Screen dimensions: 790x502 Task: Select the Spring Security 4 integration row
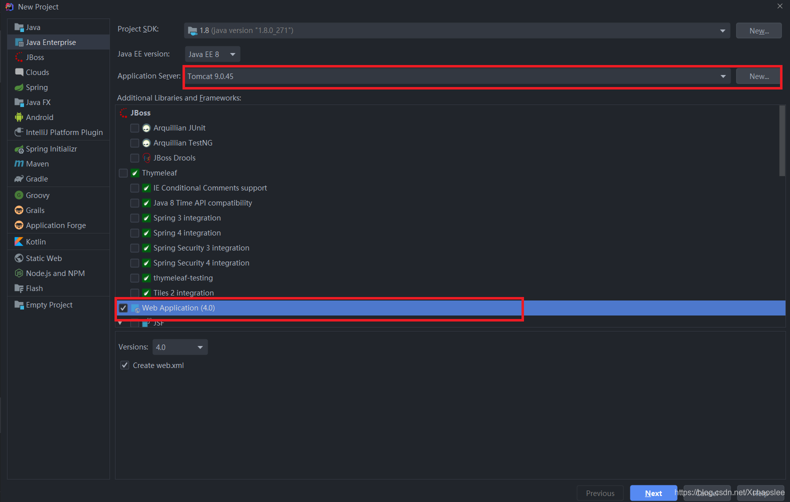450,263
